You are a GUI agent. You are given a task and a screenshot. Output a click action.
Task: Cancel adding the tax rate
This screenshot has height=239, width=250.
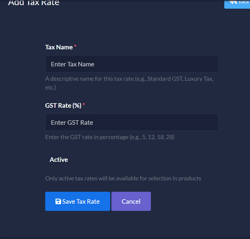(x=131, y=201)
